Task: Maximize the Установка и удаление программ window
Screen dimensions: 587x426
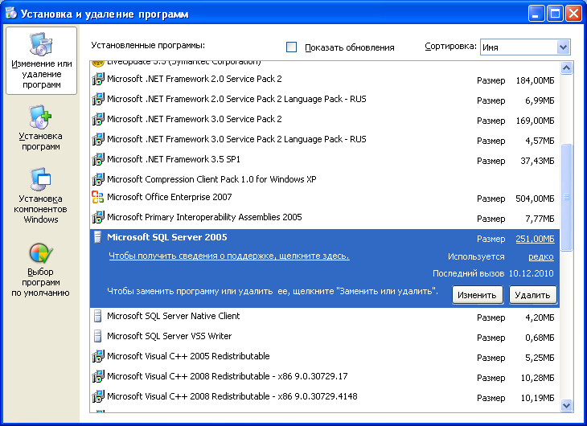Action: (x=555, y=14)
